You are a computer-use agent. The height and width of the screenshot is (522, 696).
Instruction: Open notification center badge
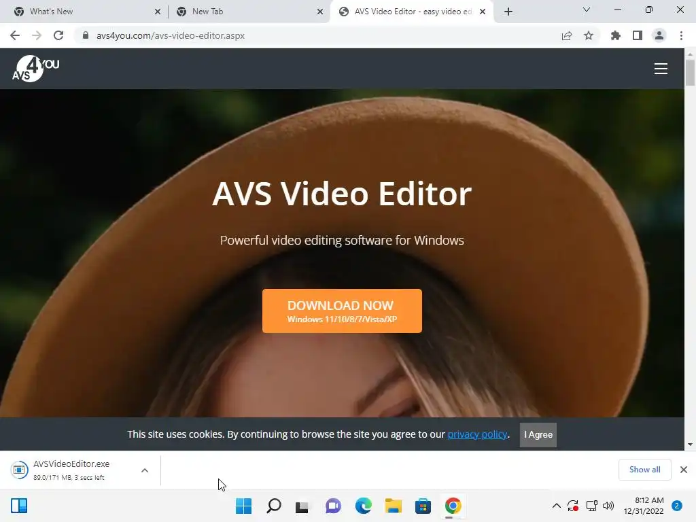click(677, 506)
